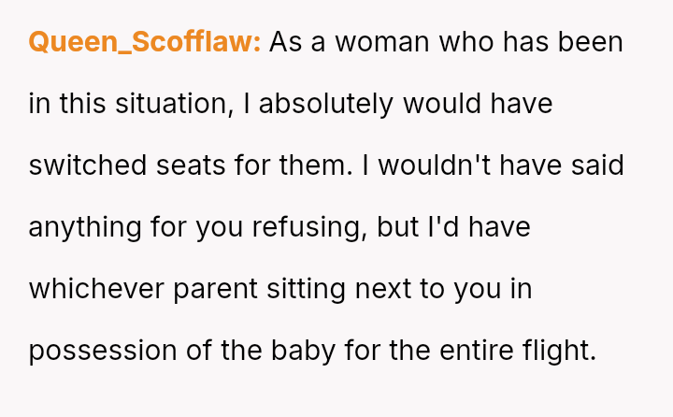Click the word "woman" in the comment

[382, 42]
